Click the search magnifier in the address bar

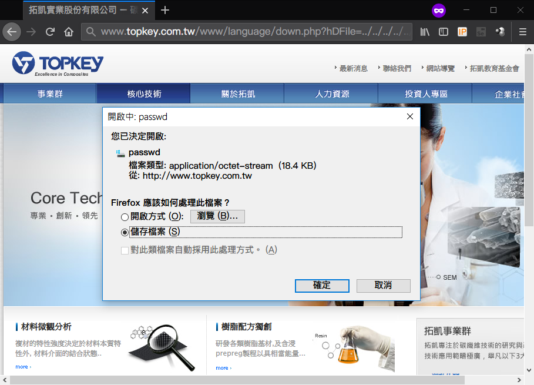90,32
